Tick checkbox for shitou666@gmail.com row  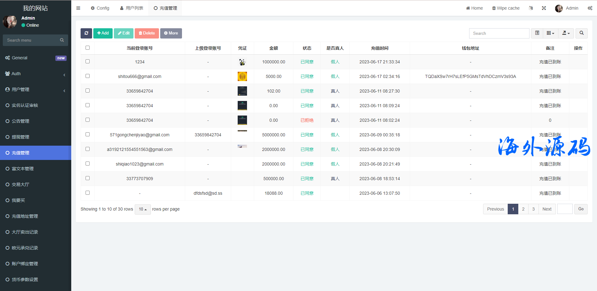[87, 76]
